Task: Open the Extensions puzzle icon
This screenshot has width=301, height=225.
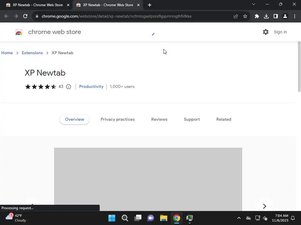Action: [257, 16]
